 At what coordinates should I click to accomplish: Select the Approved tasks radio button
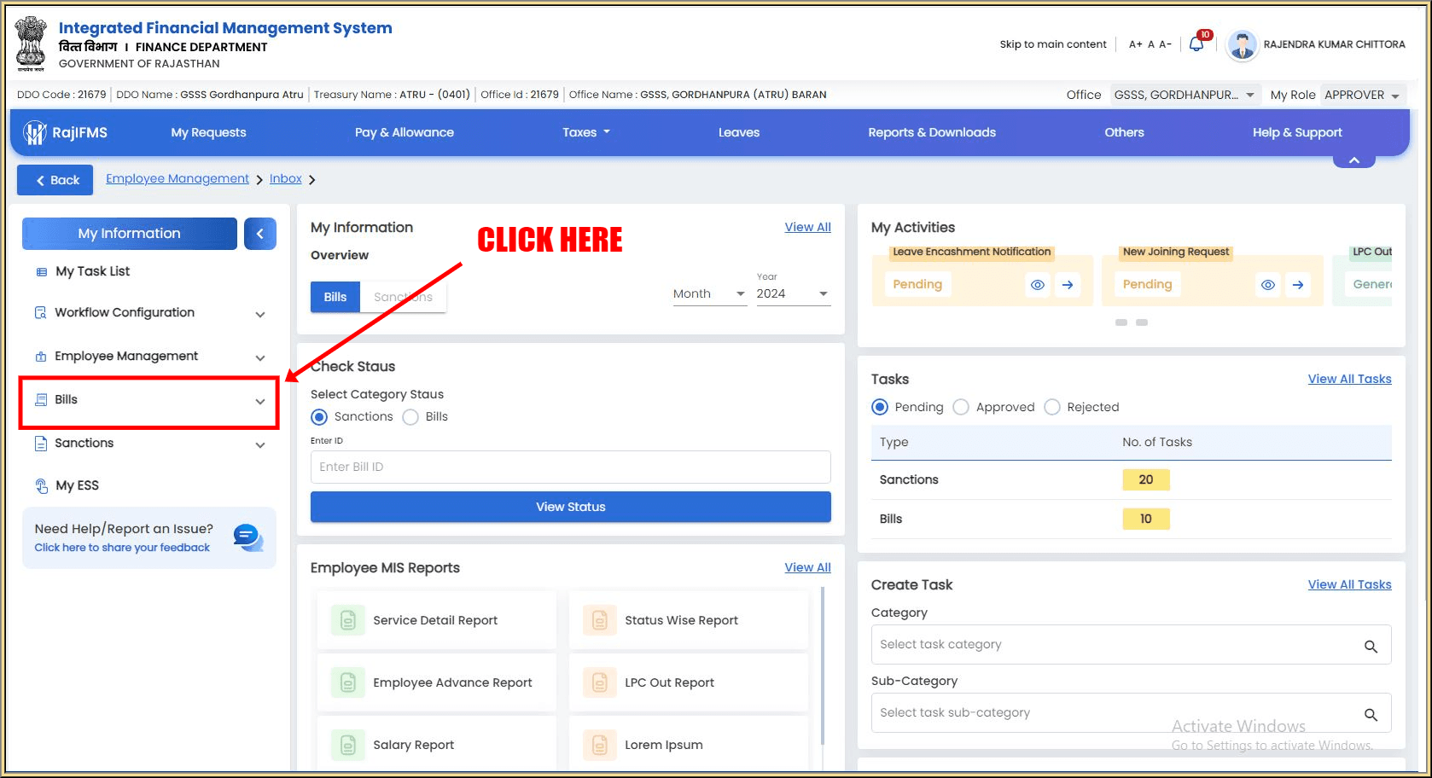click(x=961, y=407)
